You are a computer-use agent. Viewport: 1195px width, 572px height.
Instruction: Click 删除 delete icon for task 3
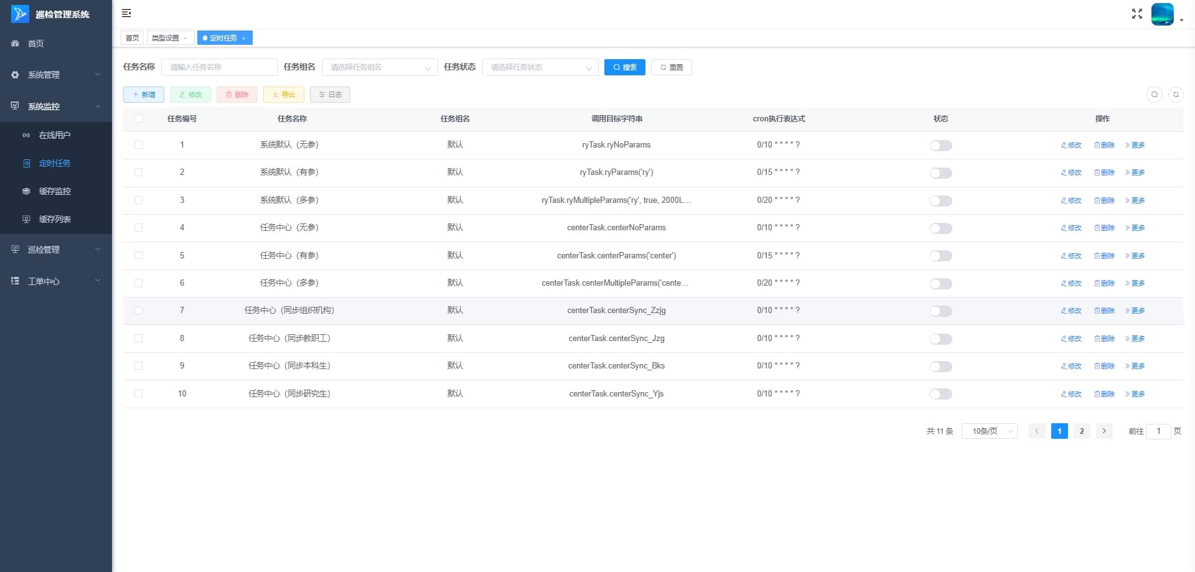1104,200
